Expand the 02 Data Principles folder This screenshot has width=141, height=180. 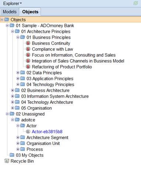pos(18,73)
